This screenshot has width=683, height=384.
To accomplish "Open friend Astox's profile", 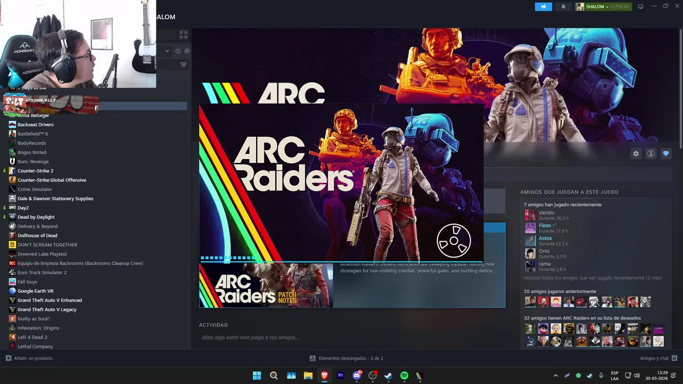I will click(545, 238).
